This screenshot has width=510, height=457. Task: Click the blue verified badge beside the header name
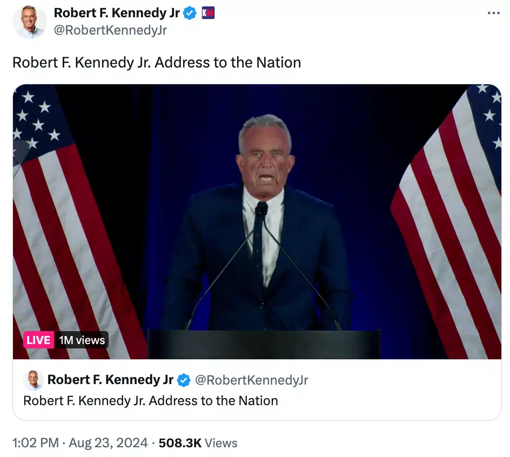[189, 13]
